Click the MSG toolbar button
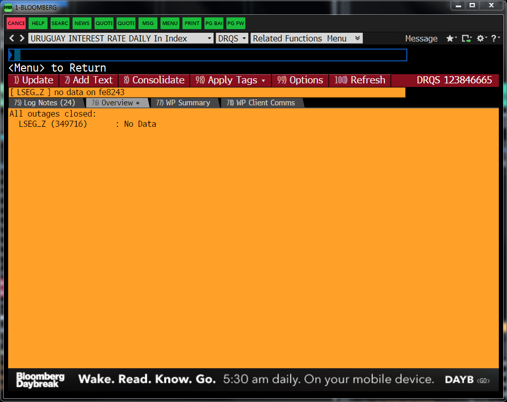The height and width of the screenshot is (402, 507). (148, 24)
